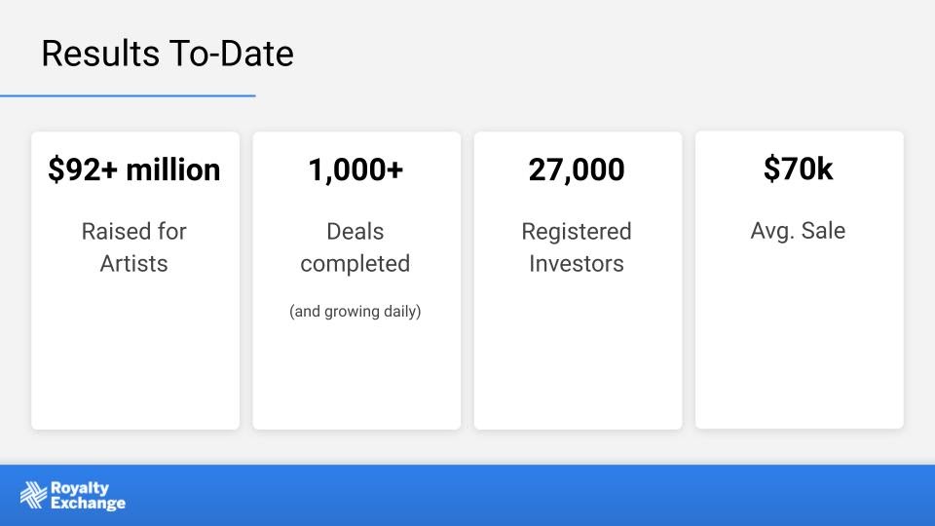Click blank area below '(and growing daily)'

[x=355, y=380]
